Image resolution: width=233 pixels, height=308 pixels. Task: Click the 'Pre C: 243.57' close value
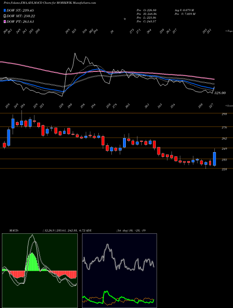tap(146, 21)
